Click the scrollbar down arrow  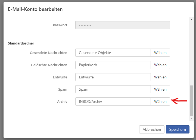tap(191, 118)
